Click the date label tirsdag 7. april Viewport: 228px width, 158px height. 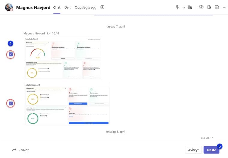[x=115, y=26]
